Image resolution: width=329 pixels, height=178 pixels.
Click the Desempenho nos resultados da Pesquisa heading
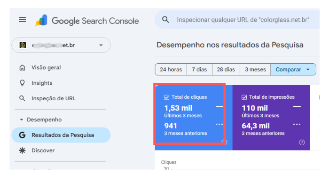tap(230, 45)
